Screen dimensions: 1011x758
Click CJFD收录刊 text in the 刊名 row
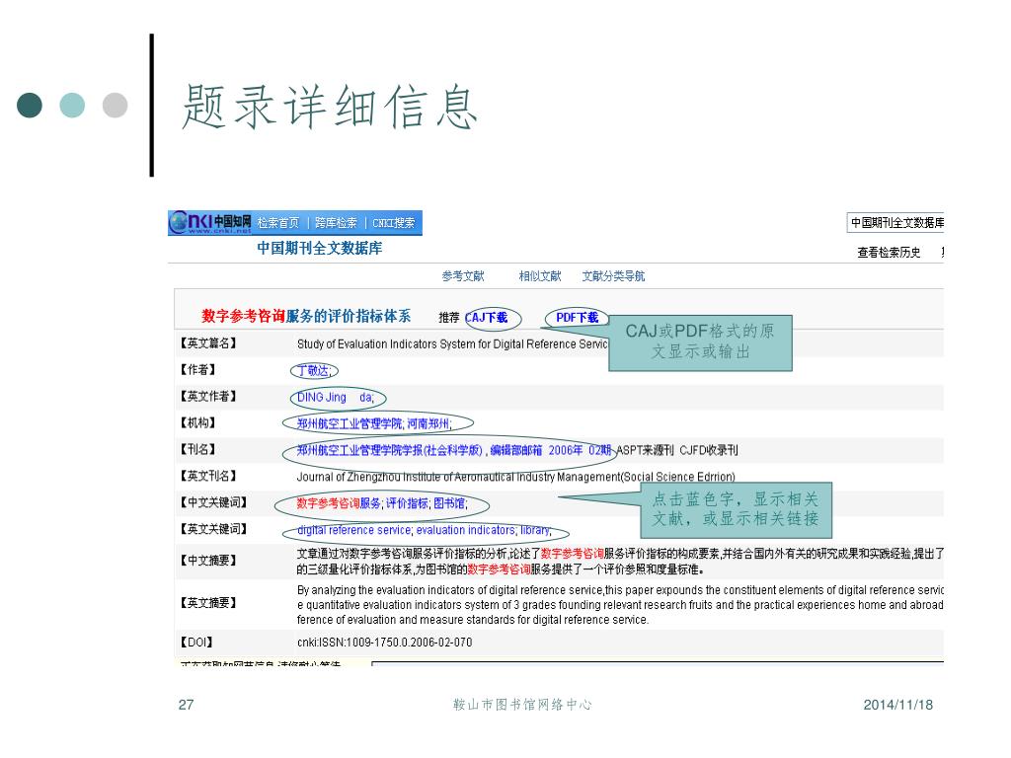(x=709, y=450)
